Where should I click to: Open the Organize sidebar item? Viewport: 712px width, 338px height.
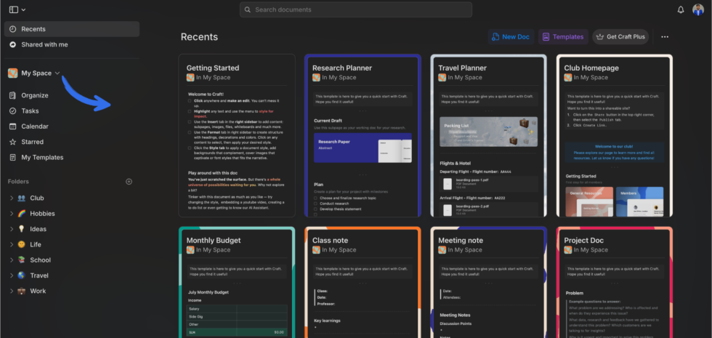tap(34, 95)
